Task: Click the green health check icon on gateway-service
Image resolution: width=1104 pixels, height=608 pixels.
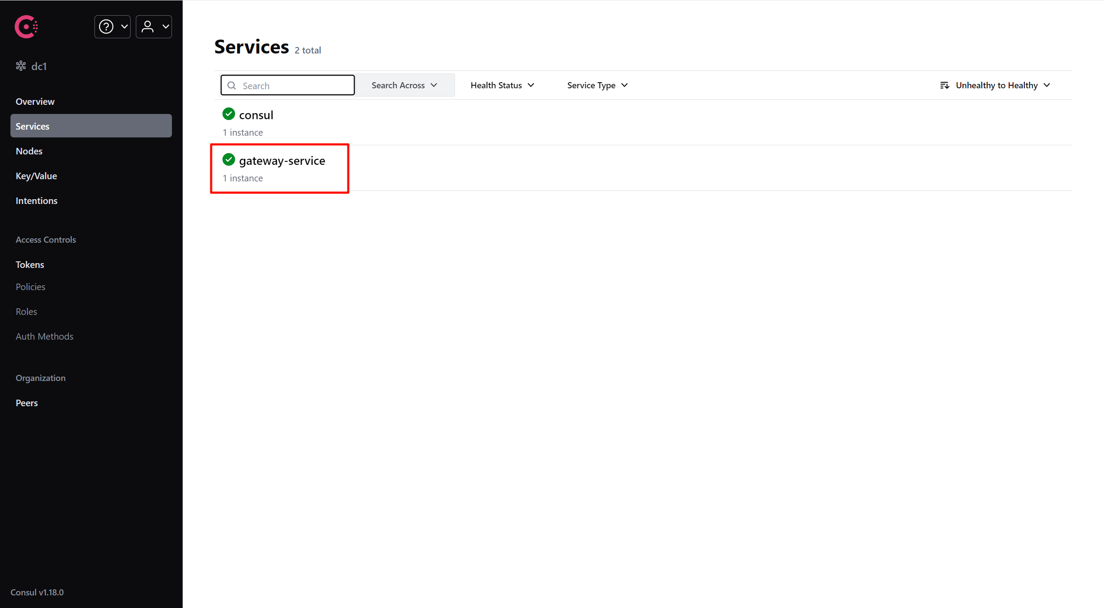Action: [229, 160]
